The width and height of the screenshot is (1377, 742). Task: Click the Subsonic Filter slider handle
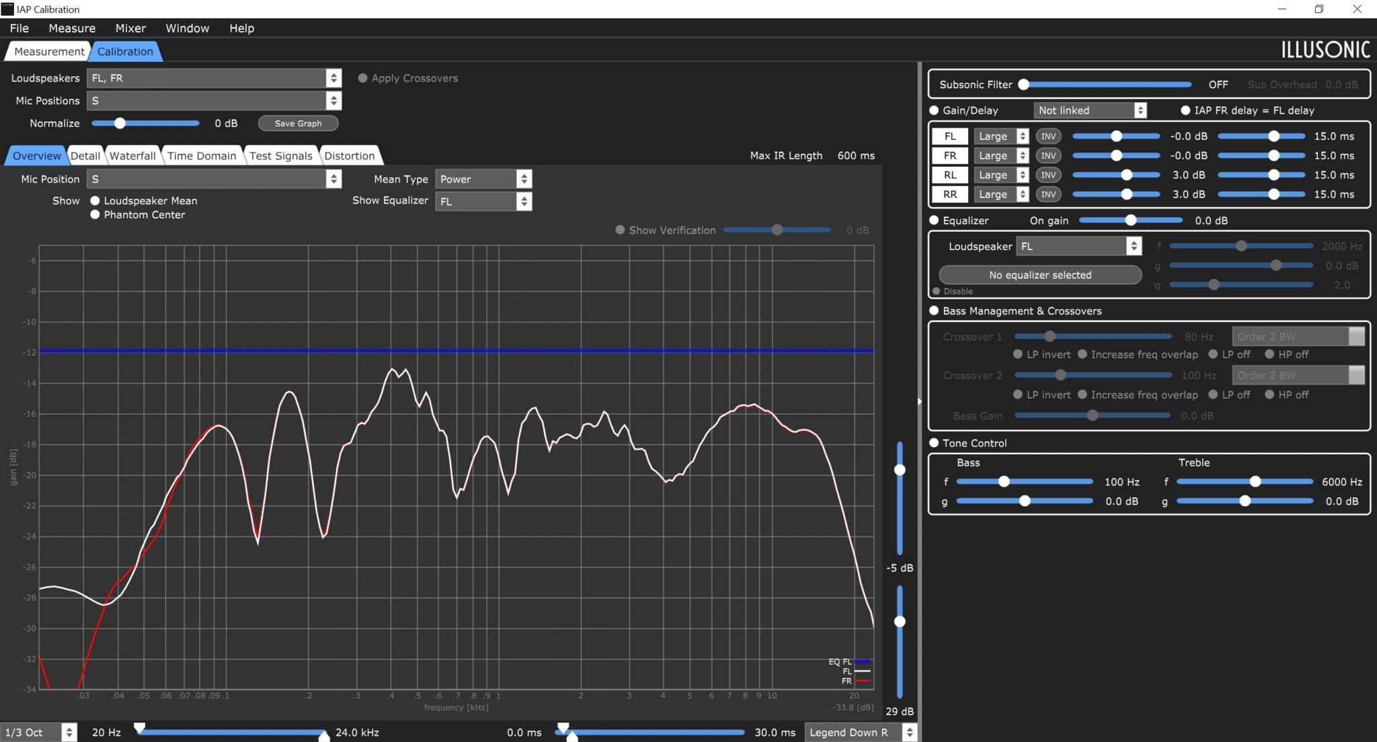point(1023,84)
